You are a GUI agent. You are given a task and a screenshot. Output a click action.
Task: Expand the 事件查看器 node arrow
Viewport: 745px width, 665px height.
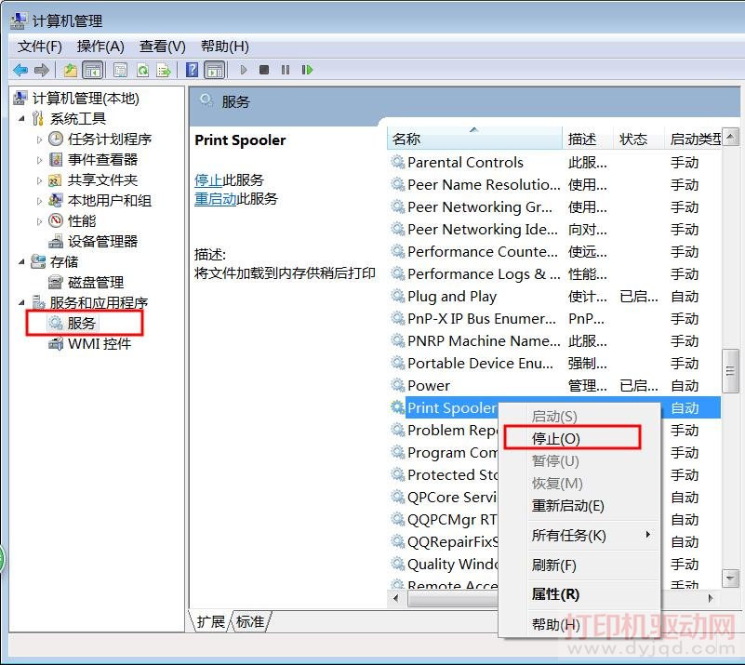(39, 160)
